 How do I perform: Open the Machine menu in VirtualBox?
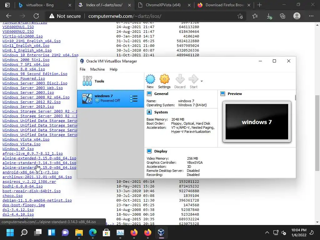pyautogui.click(x=97, y=69)
